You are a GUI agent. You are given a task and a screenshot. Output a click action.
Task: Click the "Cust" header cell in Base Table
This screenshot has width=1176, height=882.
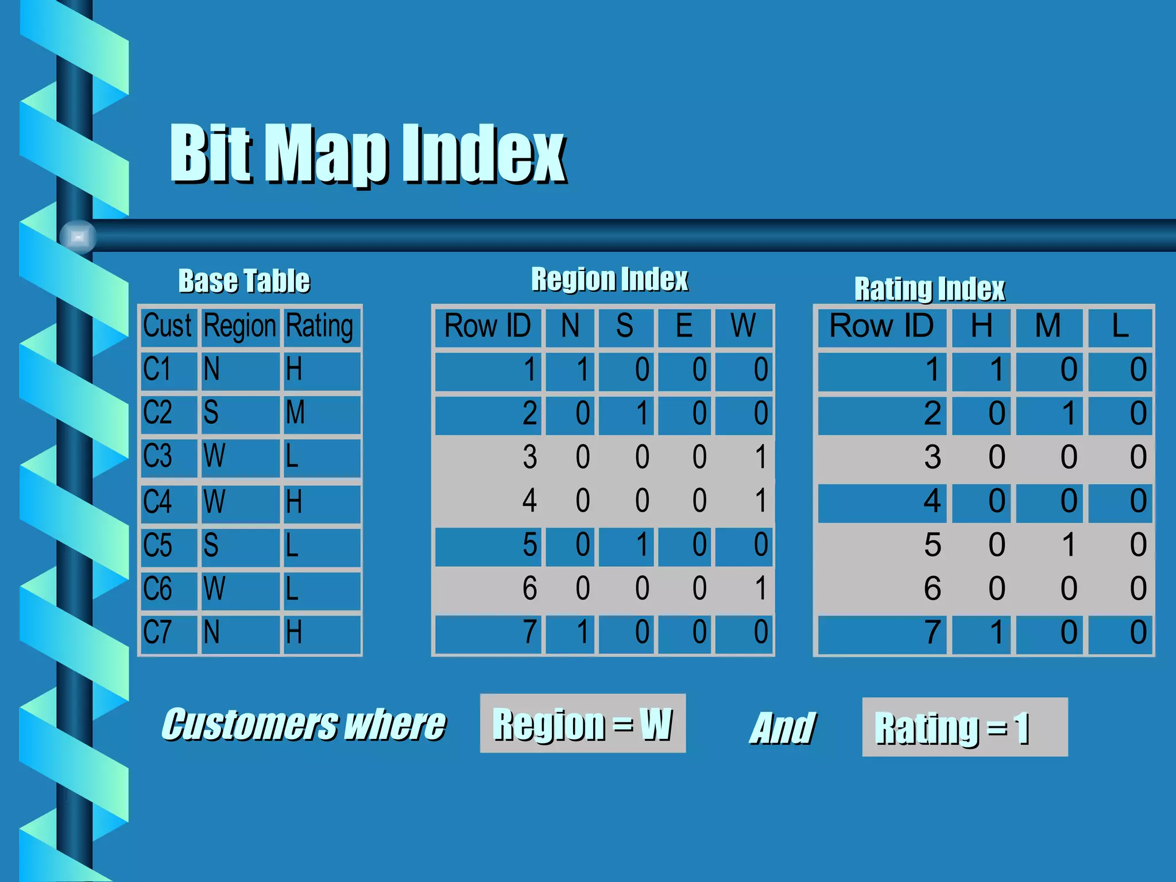click(169, 327)
